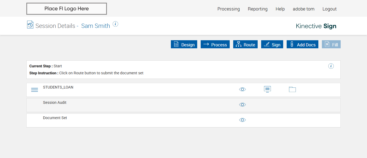
Task: View the Session Audit with eye icon
Action: (242, 105)
